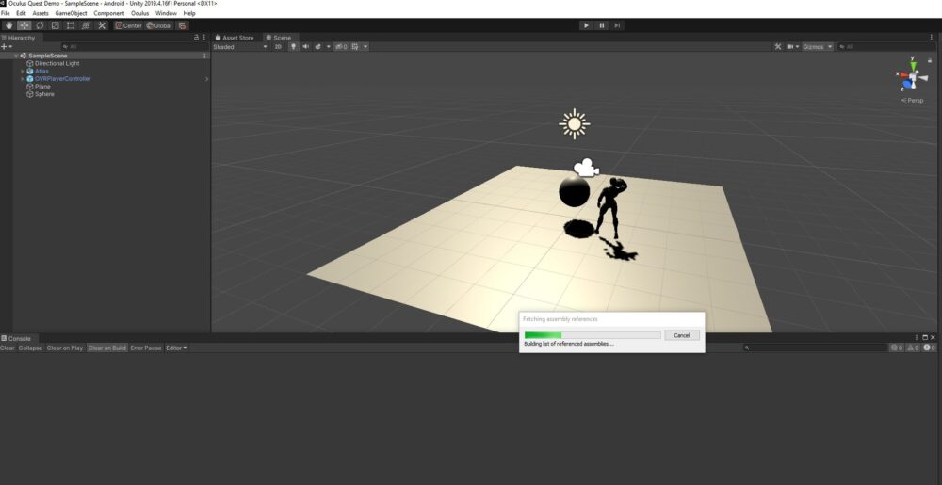Click the Step frame button
942x485 pixels.
pos(617,25)
